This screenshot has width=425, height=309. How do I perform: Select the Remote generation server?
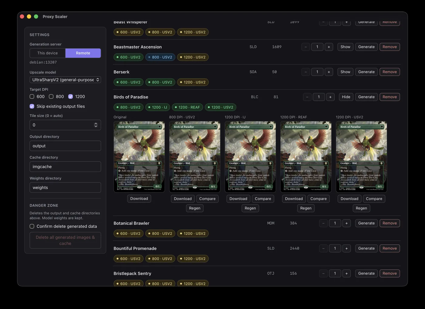[83, 53]
